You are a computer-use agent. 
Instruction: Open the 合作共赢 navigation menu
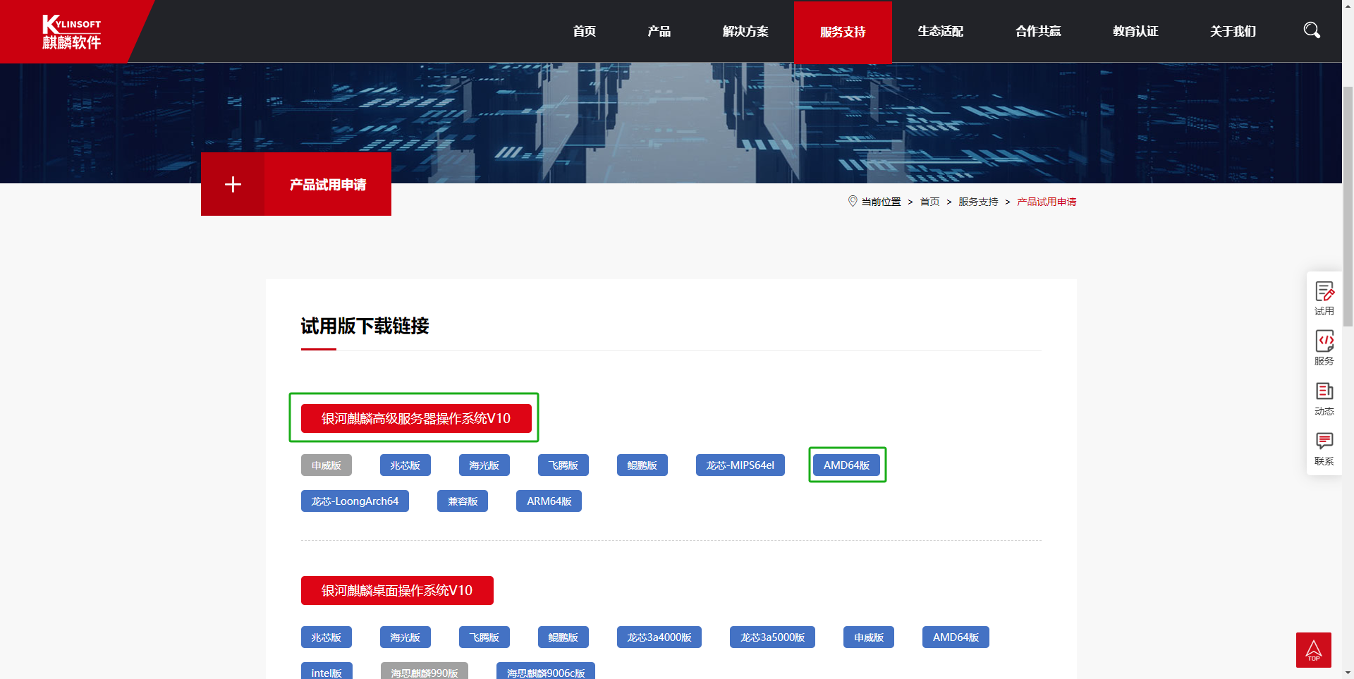1038,31
